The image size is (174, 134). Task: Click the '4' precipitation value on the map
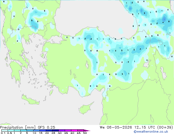point(163,22)
